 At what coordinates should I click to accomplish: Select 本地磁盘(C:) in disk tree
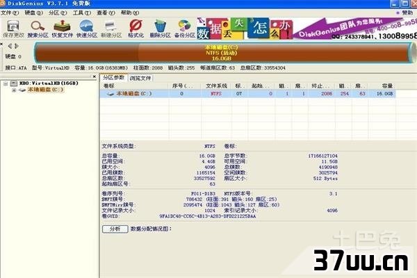pyautogui.click(x=45, y=90)
